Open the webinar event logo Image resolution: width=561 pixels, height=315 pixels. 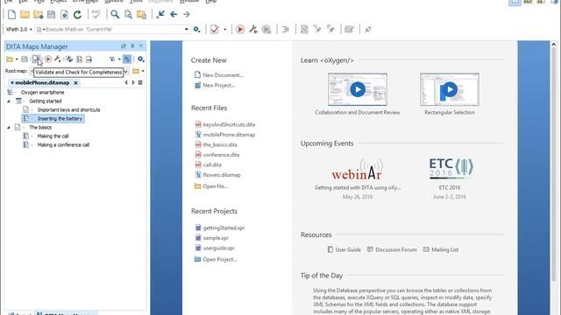point(357,170)
